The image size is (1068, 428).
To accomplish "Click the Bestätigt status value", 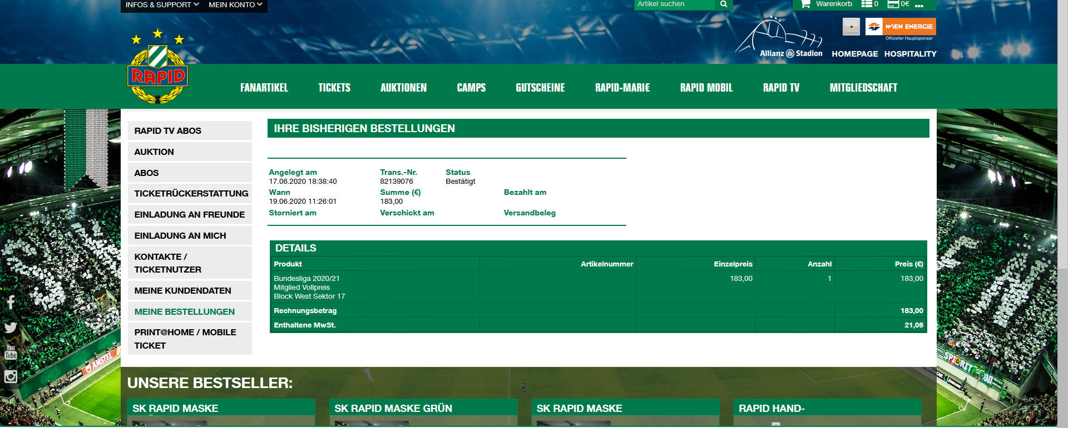I will 461,182.
